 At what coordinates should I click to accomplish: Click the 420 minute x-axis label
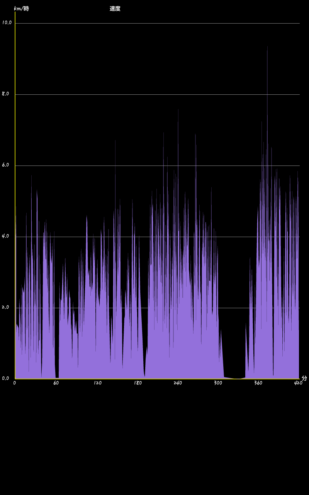pyautogui.click(x=298, y=383)
